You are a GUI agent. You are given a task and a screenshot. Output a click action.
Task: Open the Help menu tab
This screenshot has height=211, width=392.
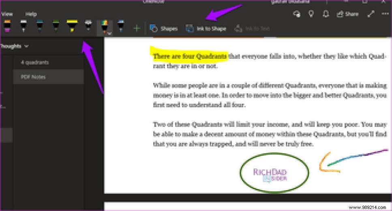pos(31,14)
